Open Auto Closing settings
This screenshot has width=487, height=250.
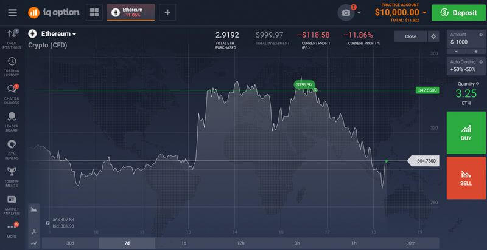point(466,66)
